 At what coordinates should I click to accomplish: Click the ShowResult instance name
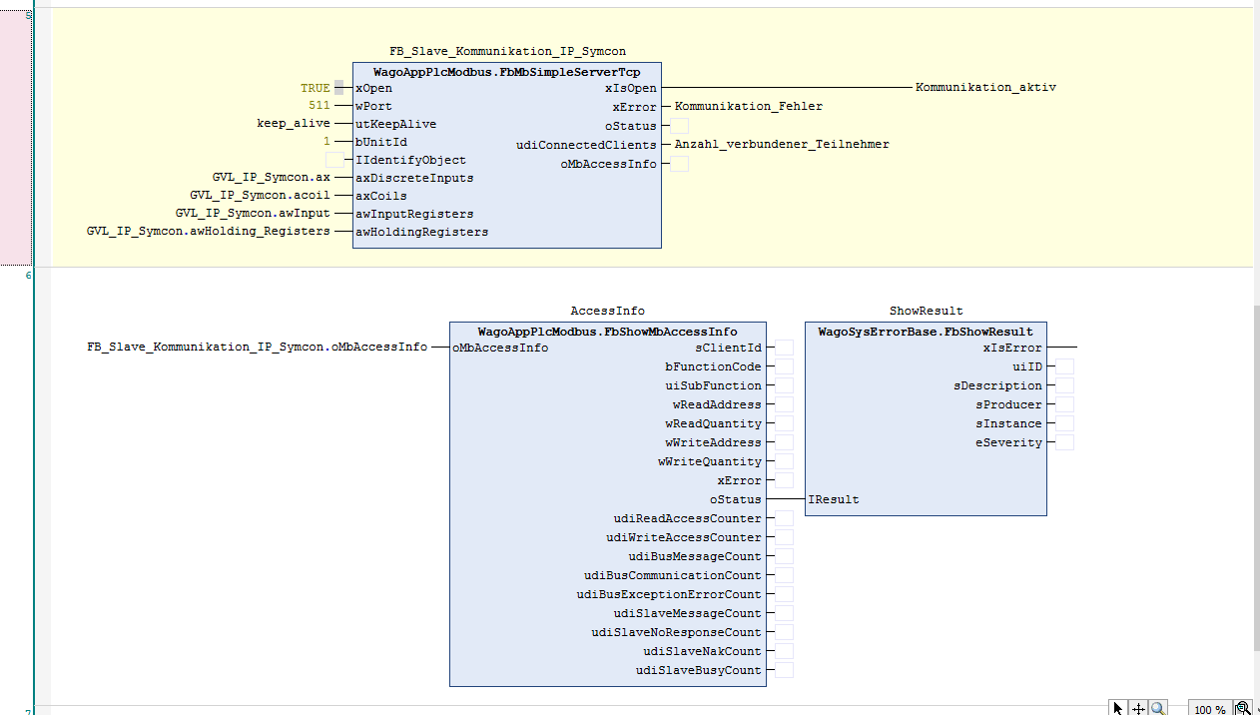(927, 311)
